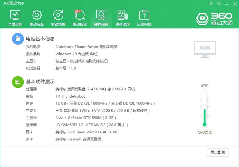Click the blue 电脑基本信息 document icon
The height and width of the screenshot is (167, 239).
point(18,39)
